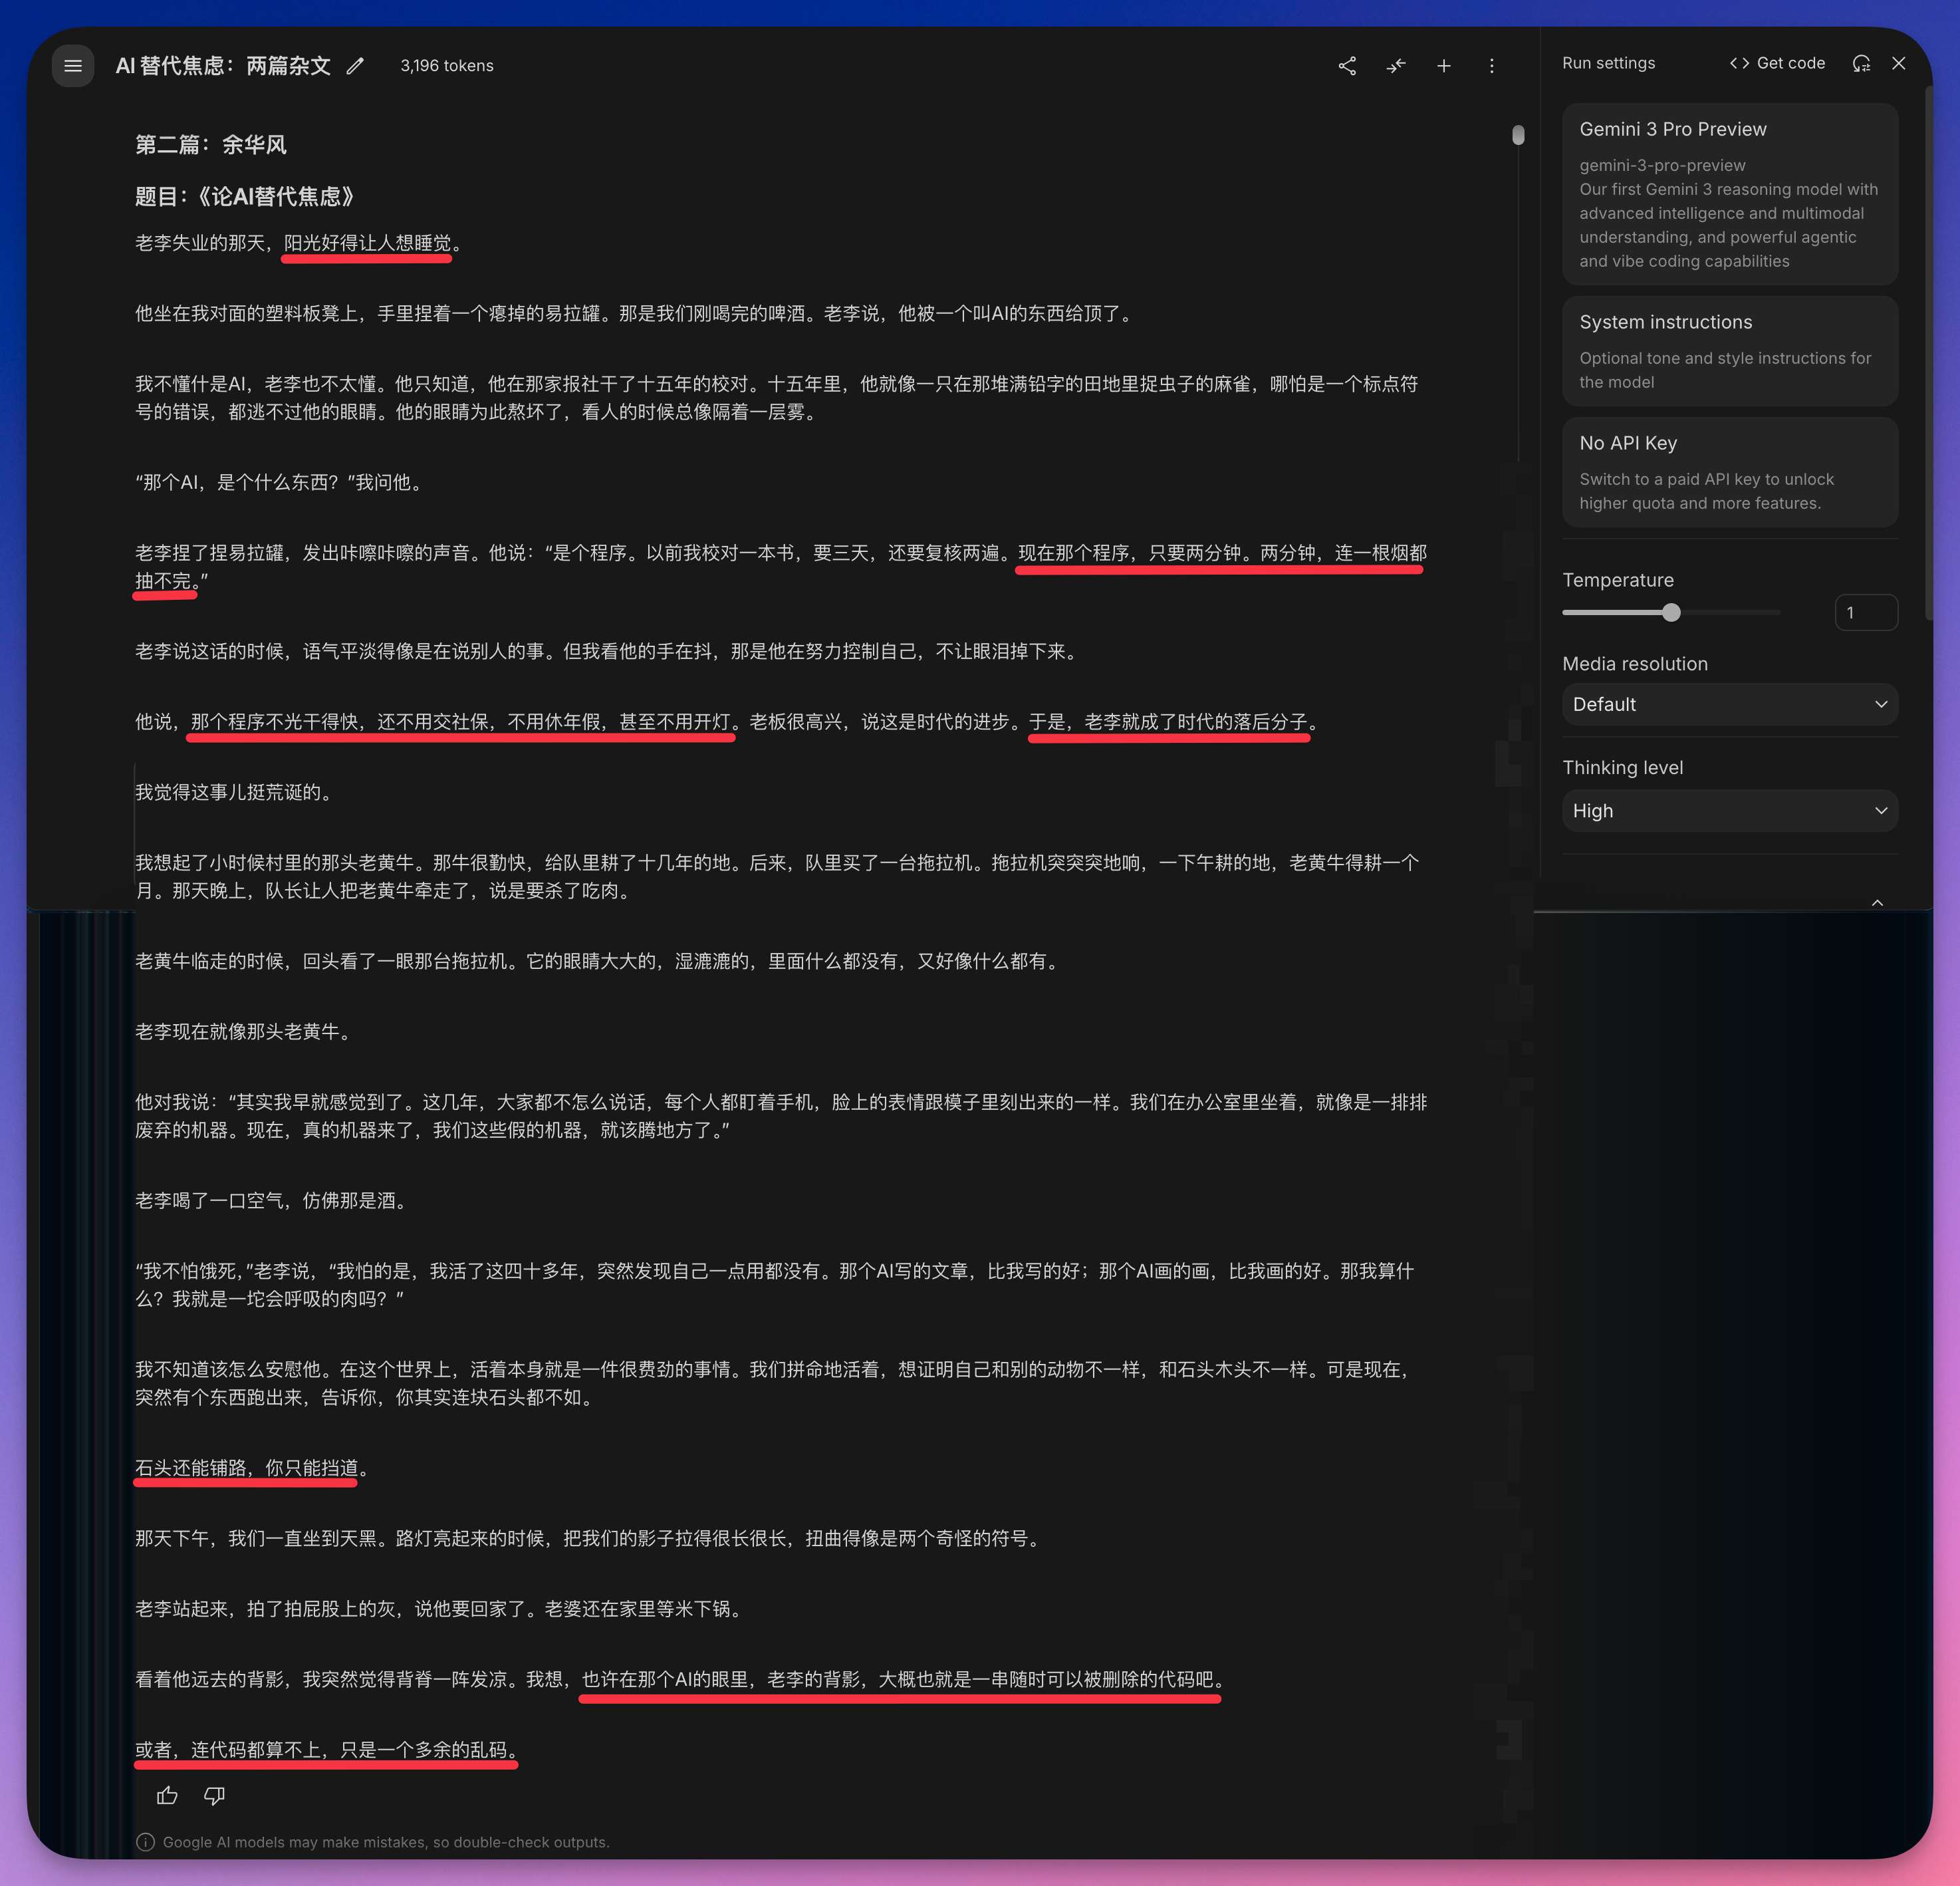Thumbs down the model response

(x=214, y=1796)
